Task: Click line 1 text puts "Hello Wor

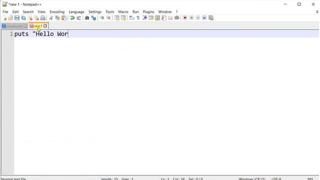Action: [x=41, y=34]
